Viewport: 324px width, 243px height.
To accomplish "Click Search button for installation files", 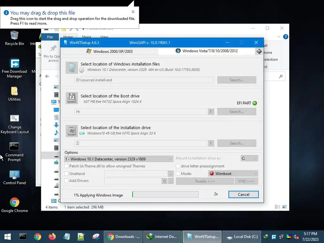I will (237, 80).
